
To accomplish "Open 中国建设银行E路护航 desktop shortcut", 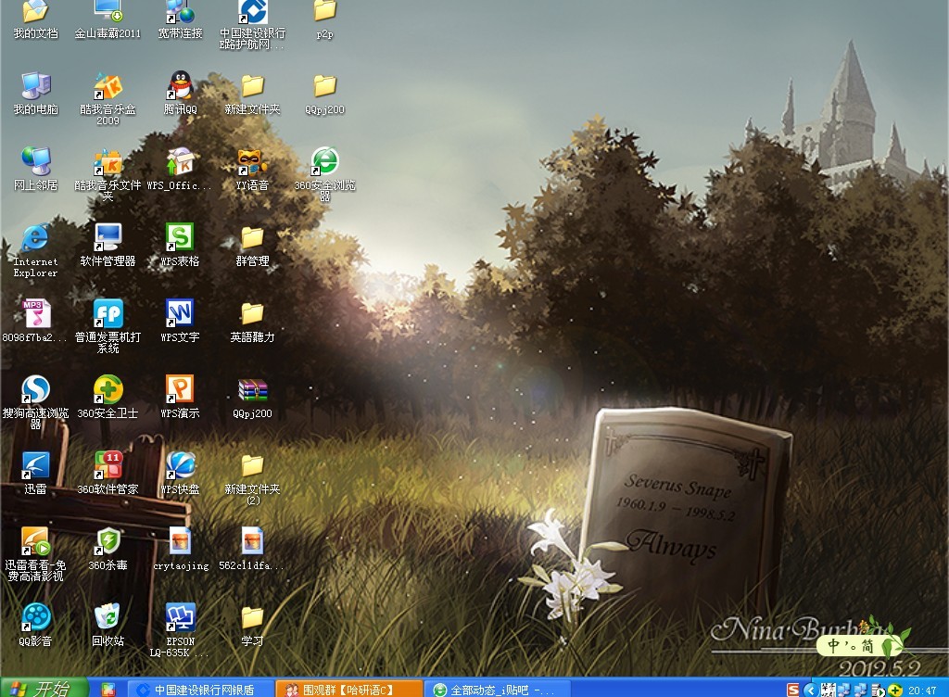I will pos(252,23).
